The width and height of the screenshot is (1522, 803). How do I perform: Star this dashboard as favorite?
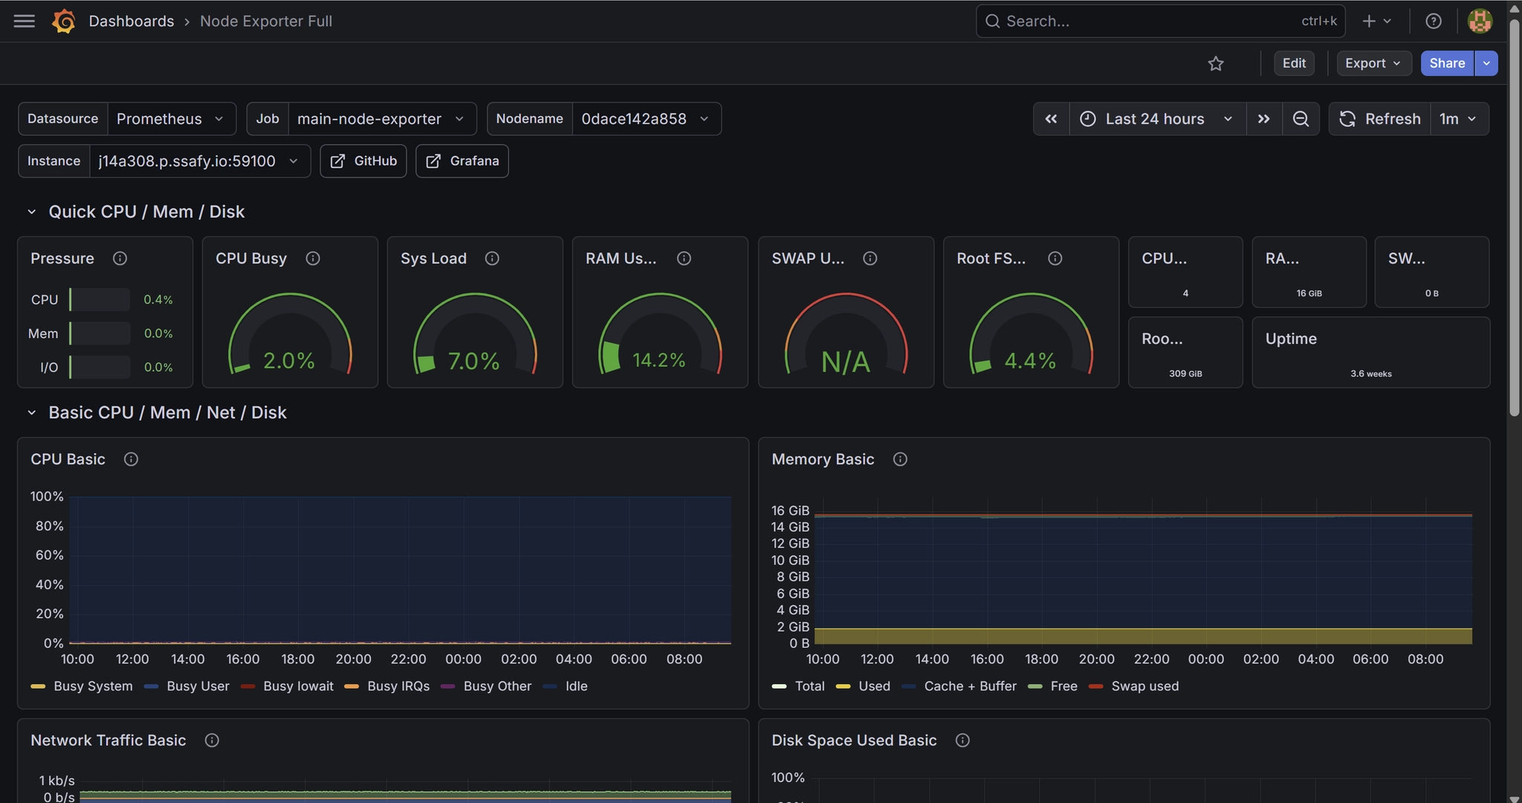(1216, 63)
